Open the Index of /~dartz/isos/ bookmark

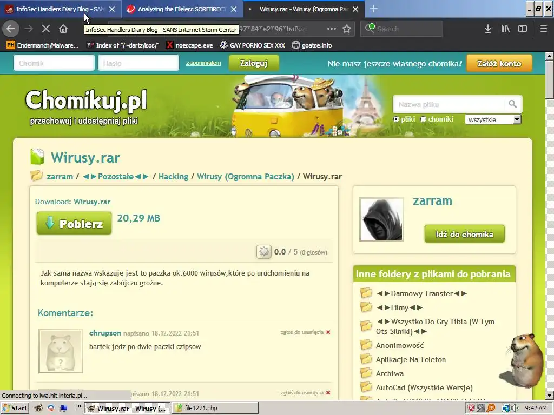click(123, 45)
